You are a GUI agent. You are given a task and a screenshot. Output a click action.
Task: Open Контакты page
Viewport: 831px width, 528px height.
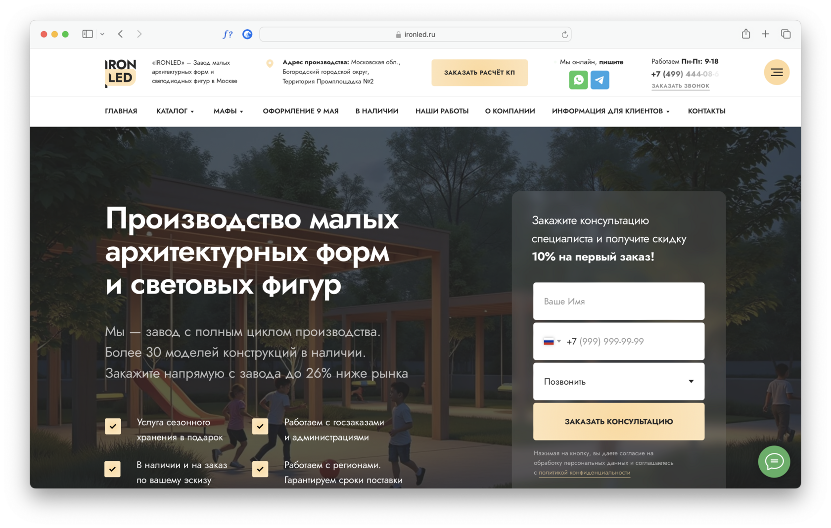707,111
